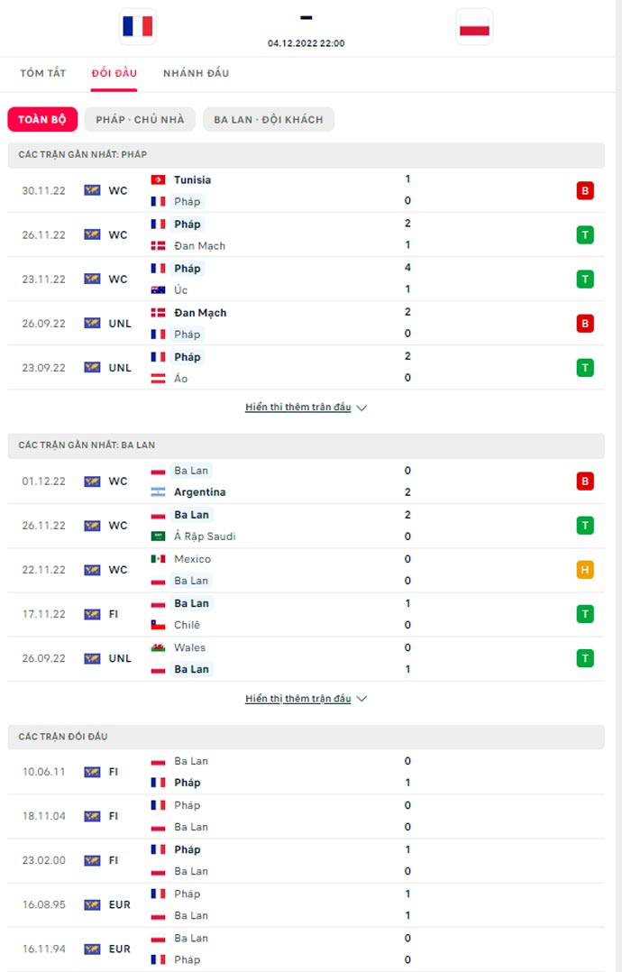Screen dimensions: 622x972
Task: Click the Argentina flag icon
Action: [x=158, y=492]
